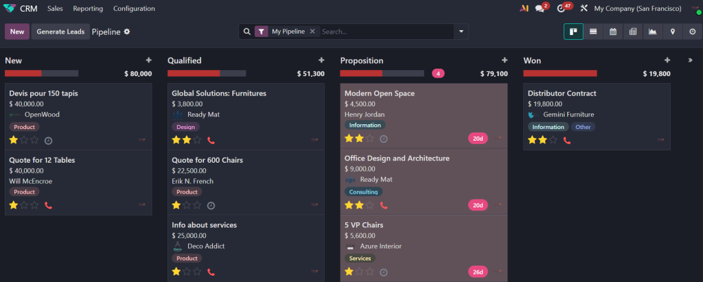Viewport: 703px width, 282px height.
Task: Open the Reporting menu
Action: click(88, 8)
